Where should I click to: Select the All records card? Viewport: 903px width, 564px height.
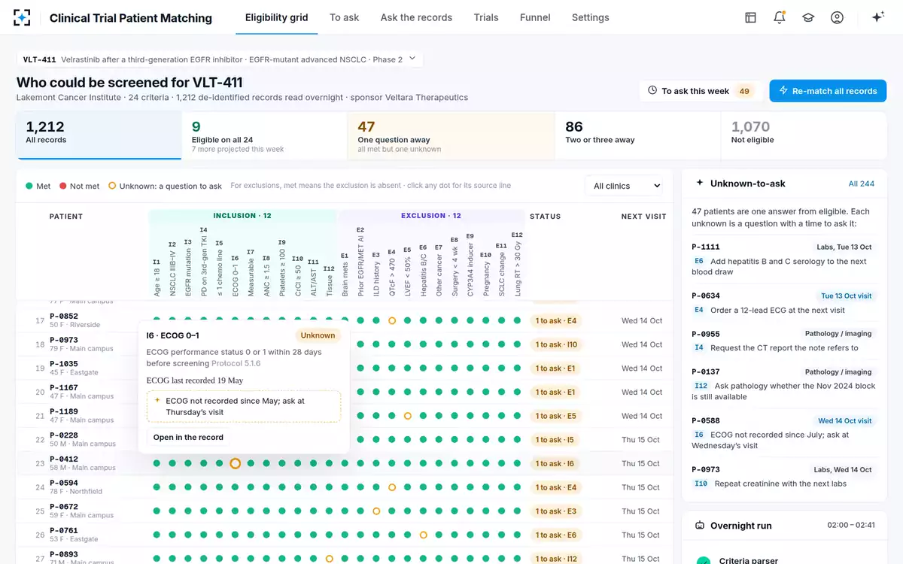tap(99, 135)
